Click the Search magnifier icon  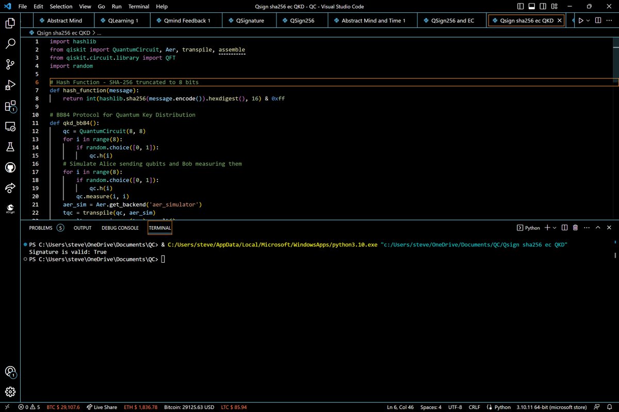point(10,44)
